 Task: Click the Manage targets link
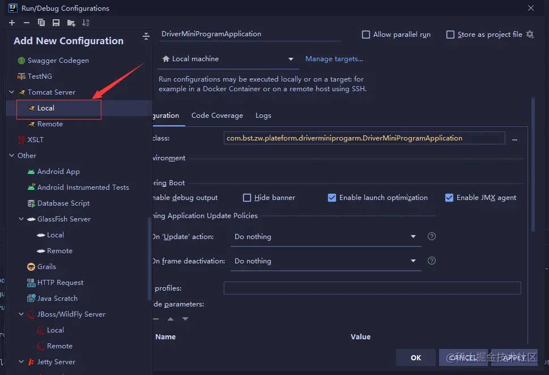coord(334,59)
